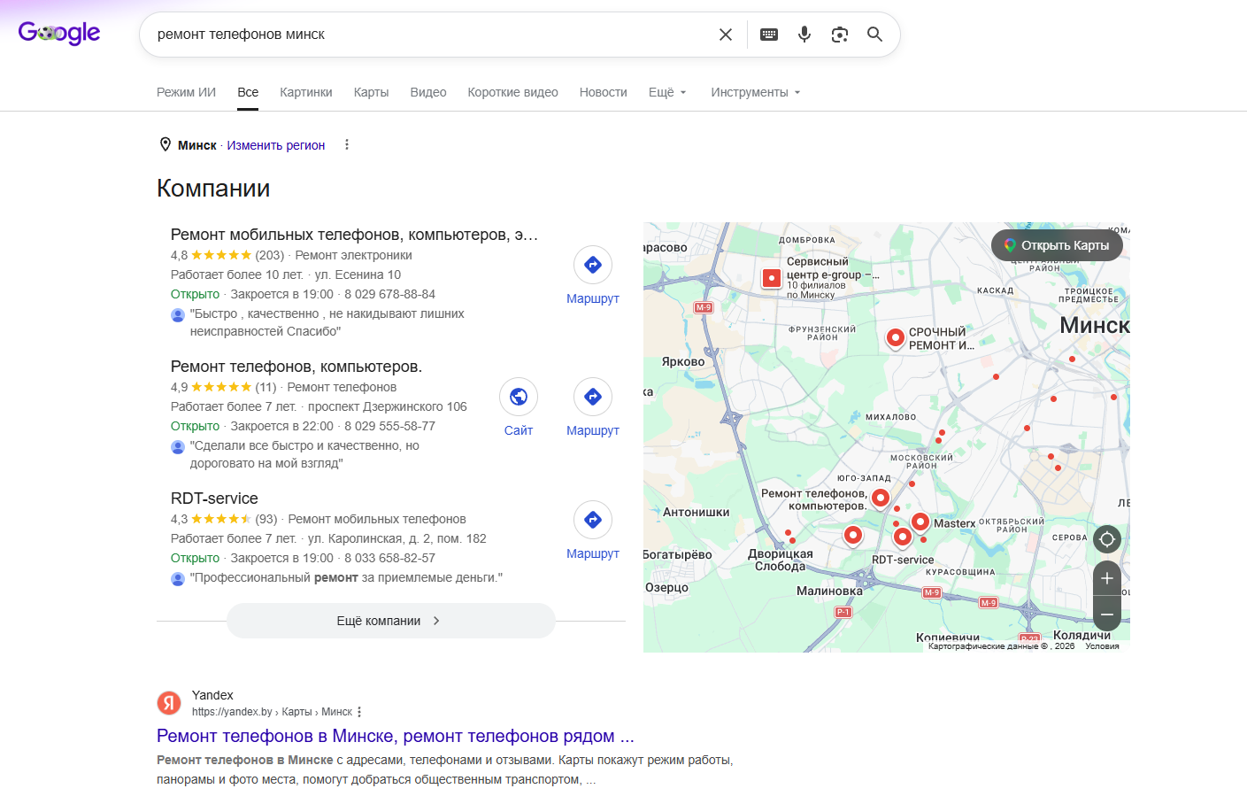1247x804 pixels.
Task: Open the Карты tab
Action: coord(371,92)
